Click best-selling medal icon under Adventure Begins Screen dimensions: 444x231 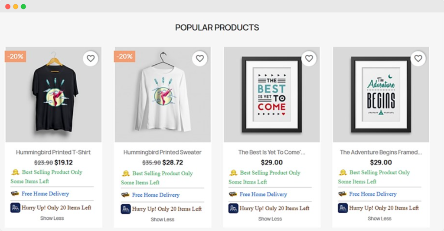pyautogui.click(x=343, y=173)
